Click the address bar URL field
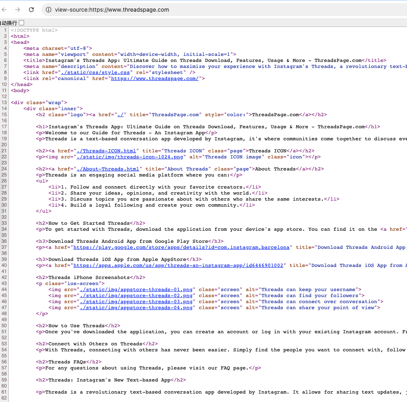The image size is (407, 402). [x=201, y=10]
